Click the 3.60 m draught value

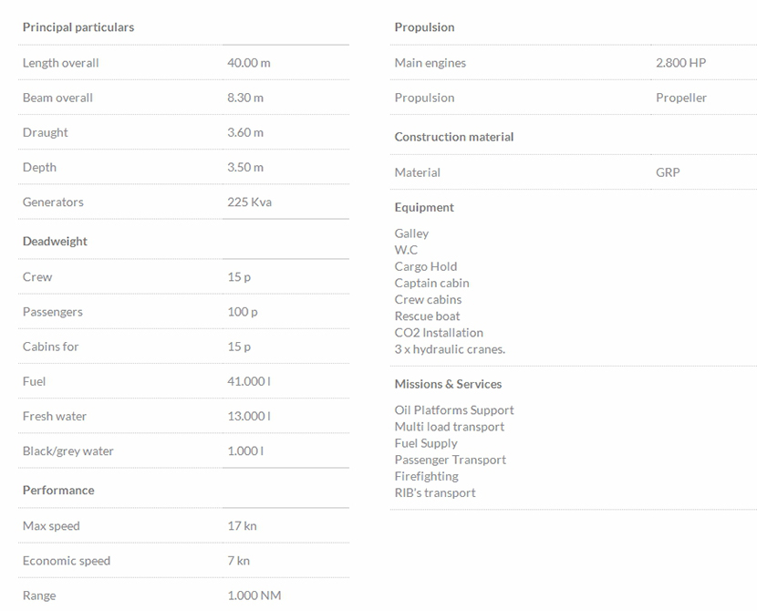click(245, 132)
